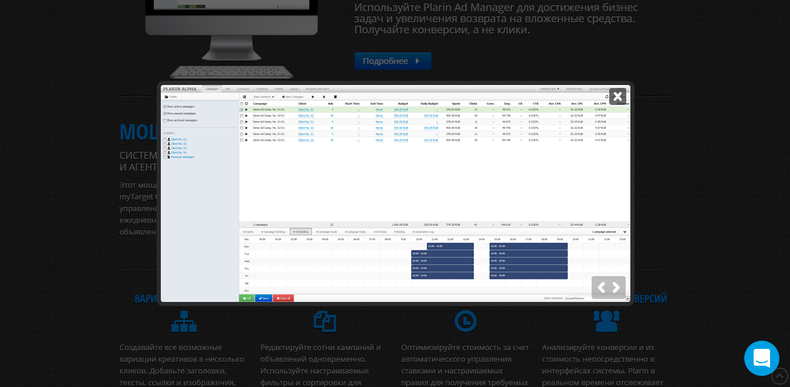Click the scroll-to-top arrow icon
This screenshot has width=790, height=387.
(779, 375)
